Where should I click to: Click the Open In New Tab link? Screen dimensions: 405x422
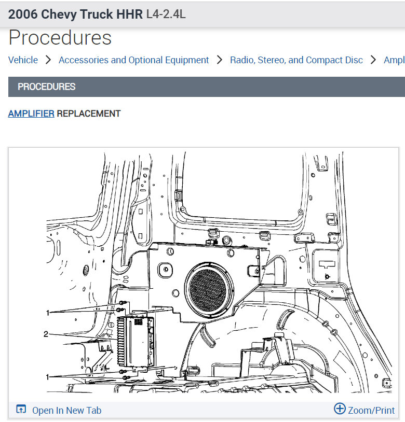[66, 411]
